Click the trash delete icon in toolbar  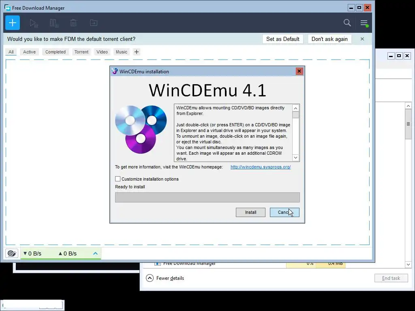point(73,23)
